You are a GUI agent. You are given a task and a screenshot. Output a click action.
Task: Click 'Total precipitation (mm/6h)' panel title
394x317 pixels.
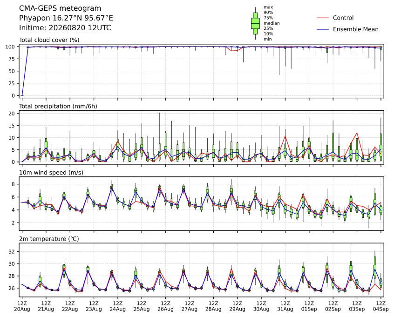click(58, 106)
